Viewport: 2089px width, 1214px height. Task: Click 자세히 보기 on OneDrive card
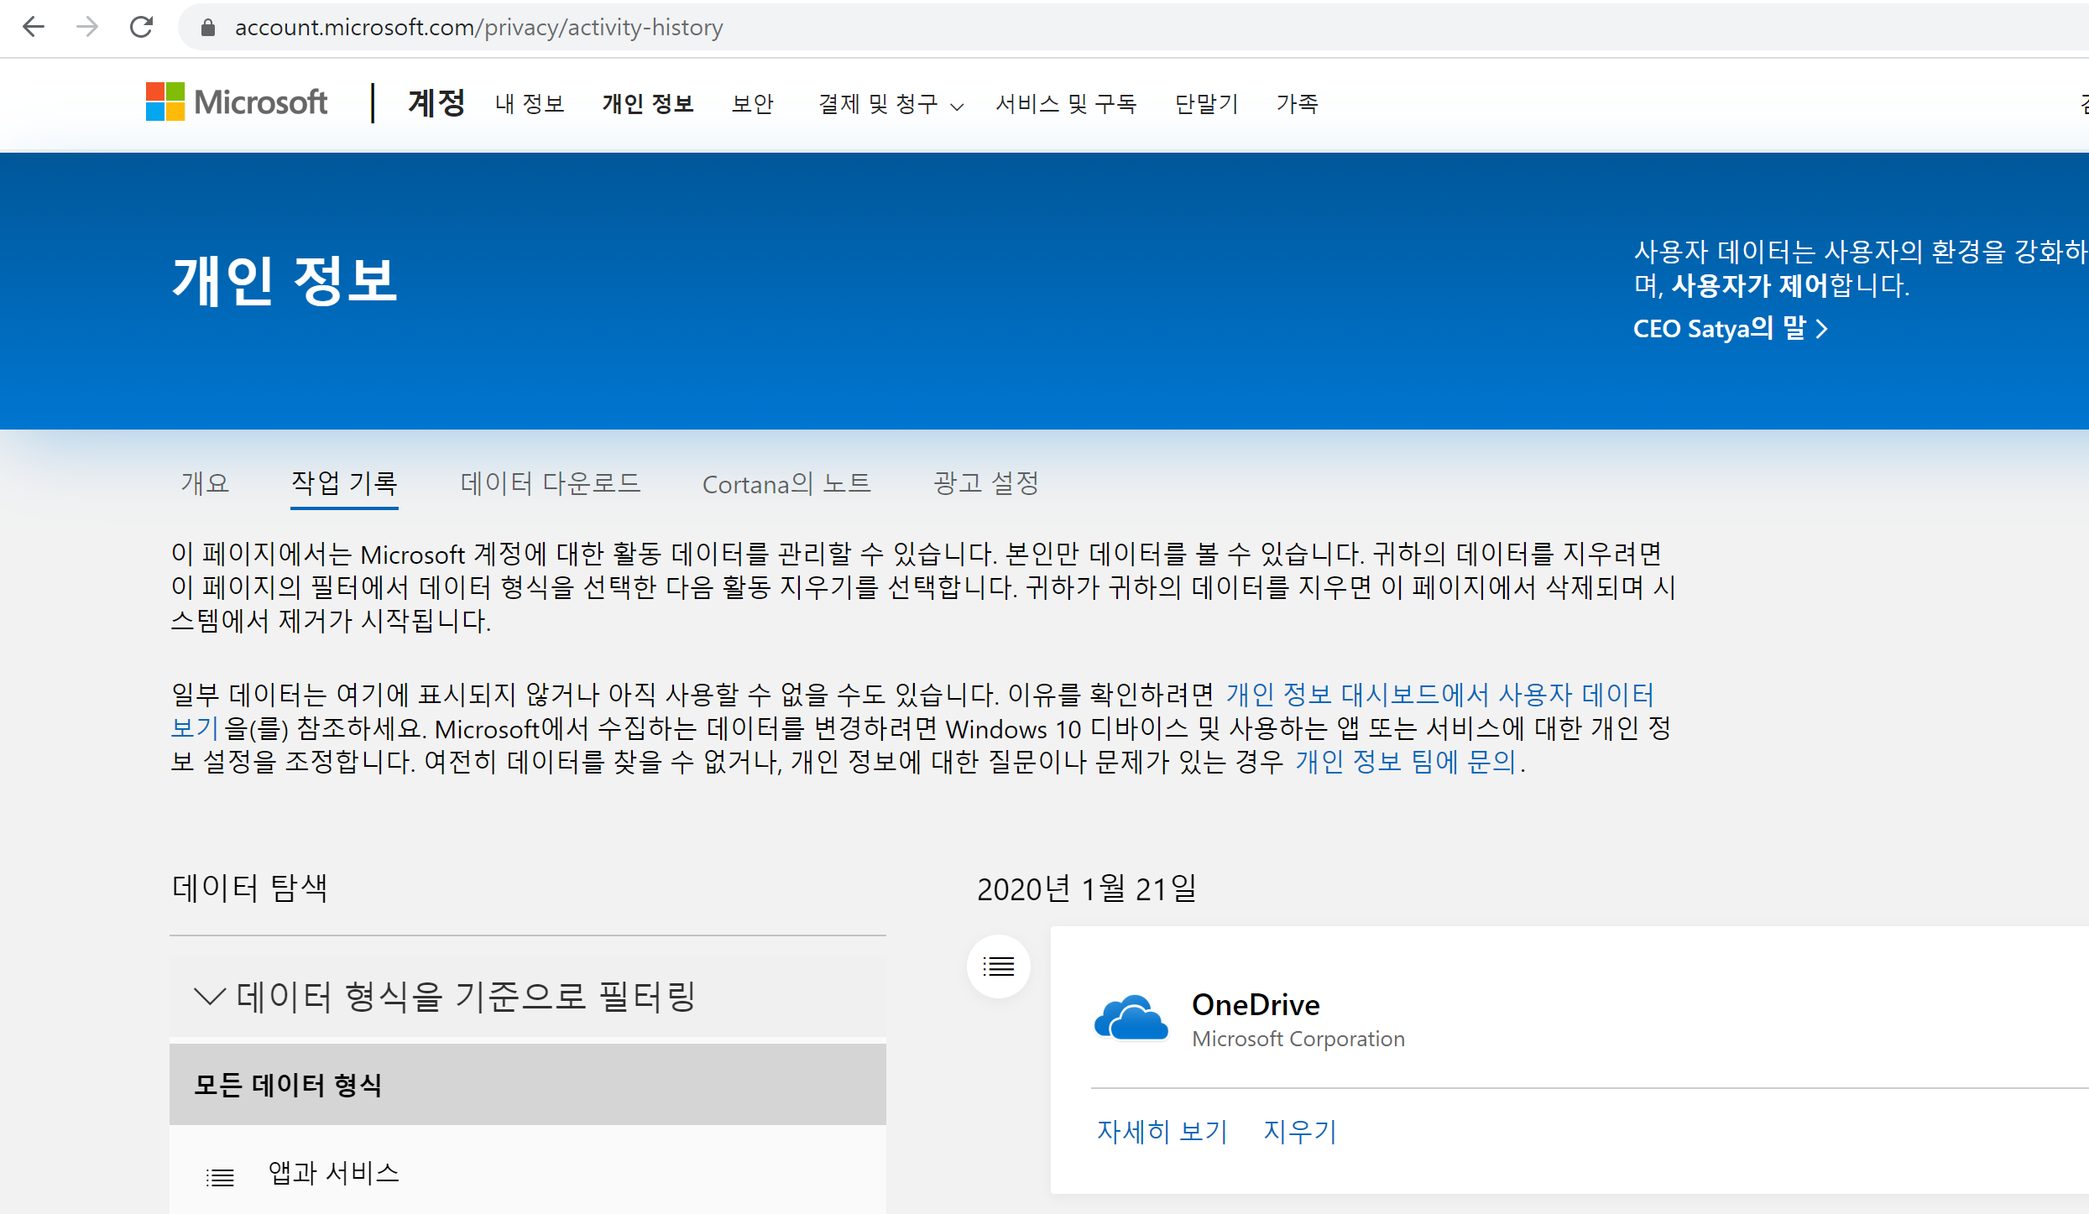[x=1162, y=1132]
